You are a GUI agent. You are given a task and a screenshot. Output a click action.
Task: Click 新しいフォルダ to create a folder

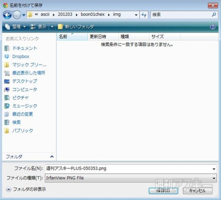76,27
